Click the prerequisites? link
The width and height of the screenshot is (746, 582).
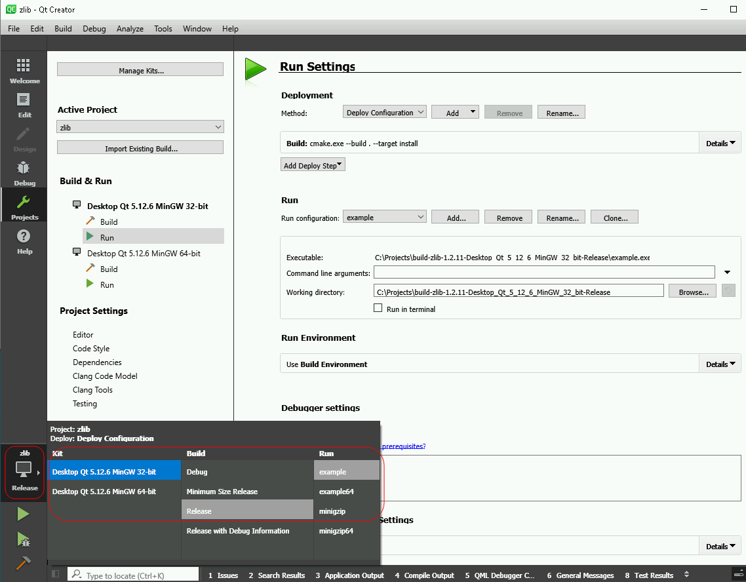(403, 446)
